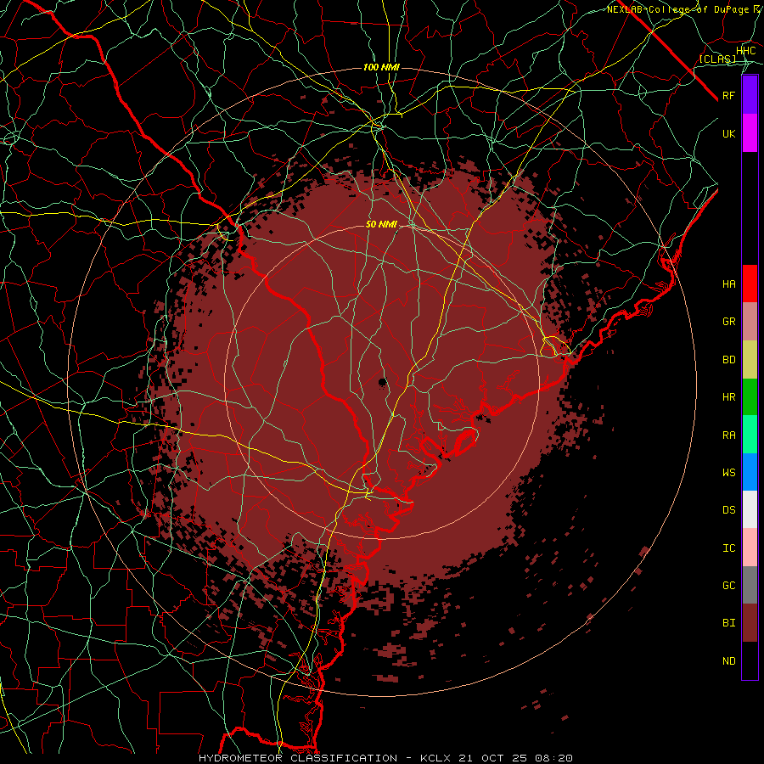Click the UK legend label

point(728,133)
